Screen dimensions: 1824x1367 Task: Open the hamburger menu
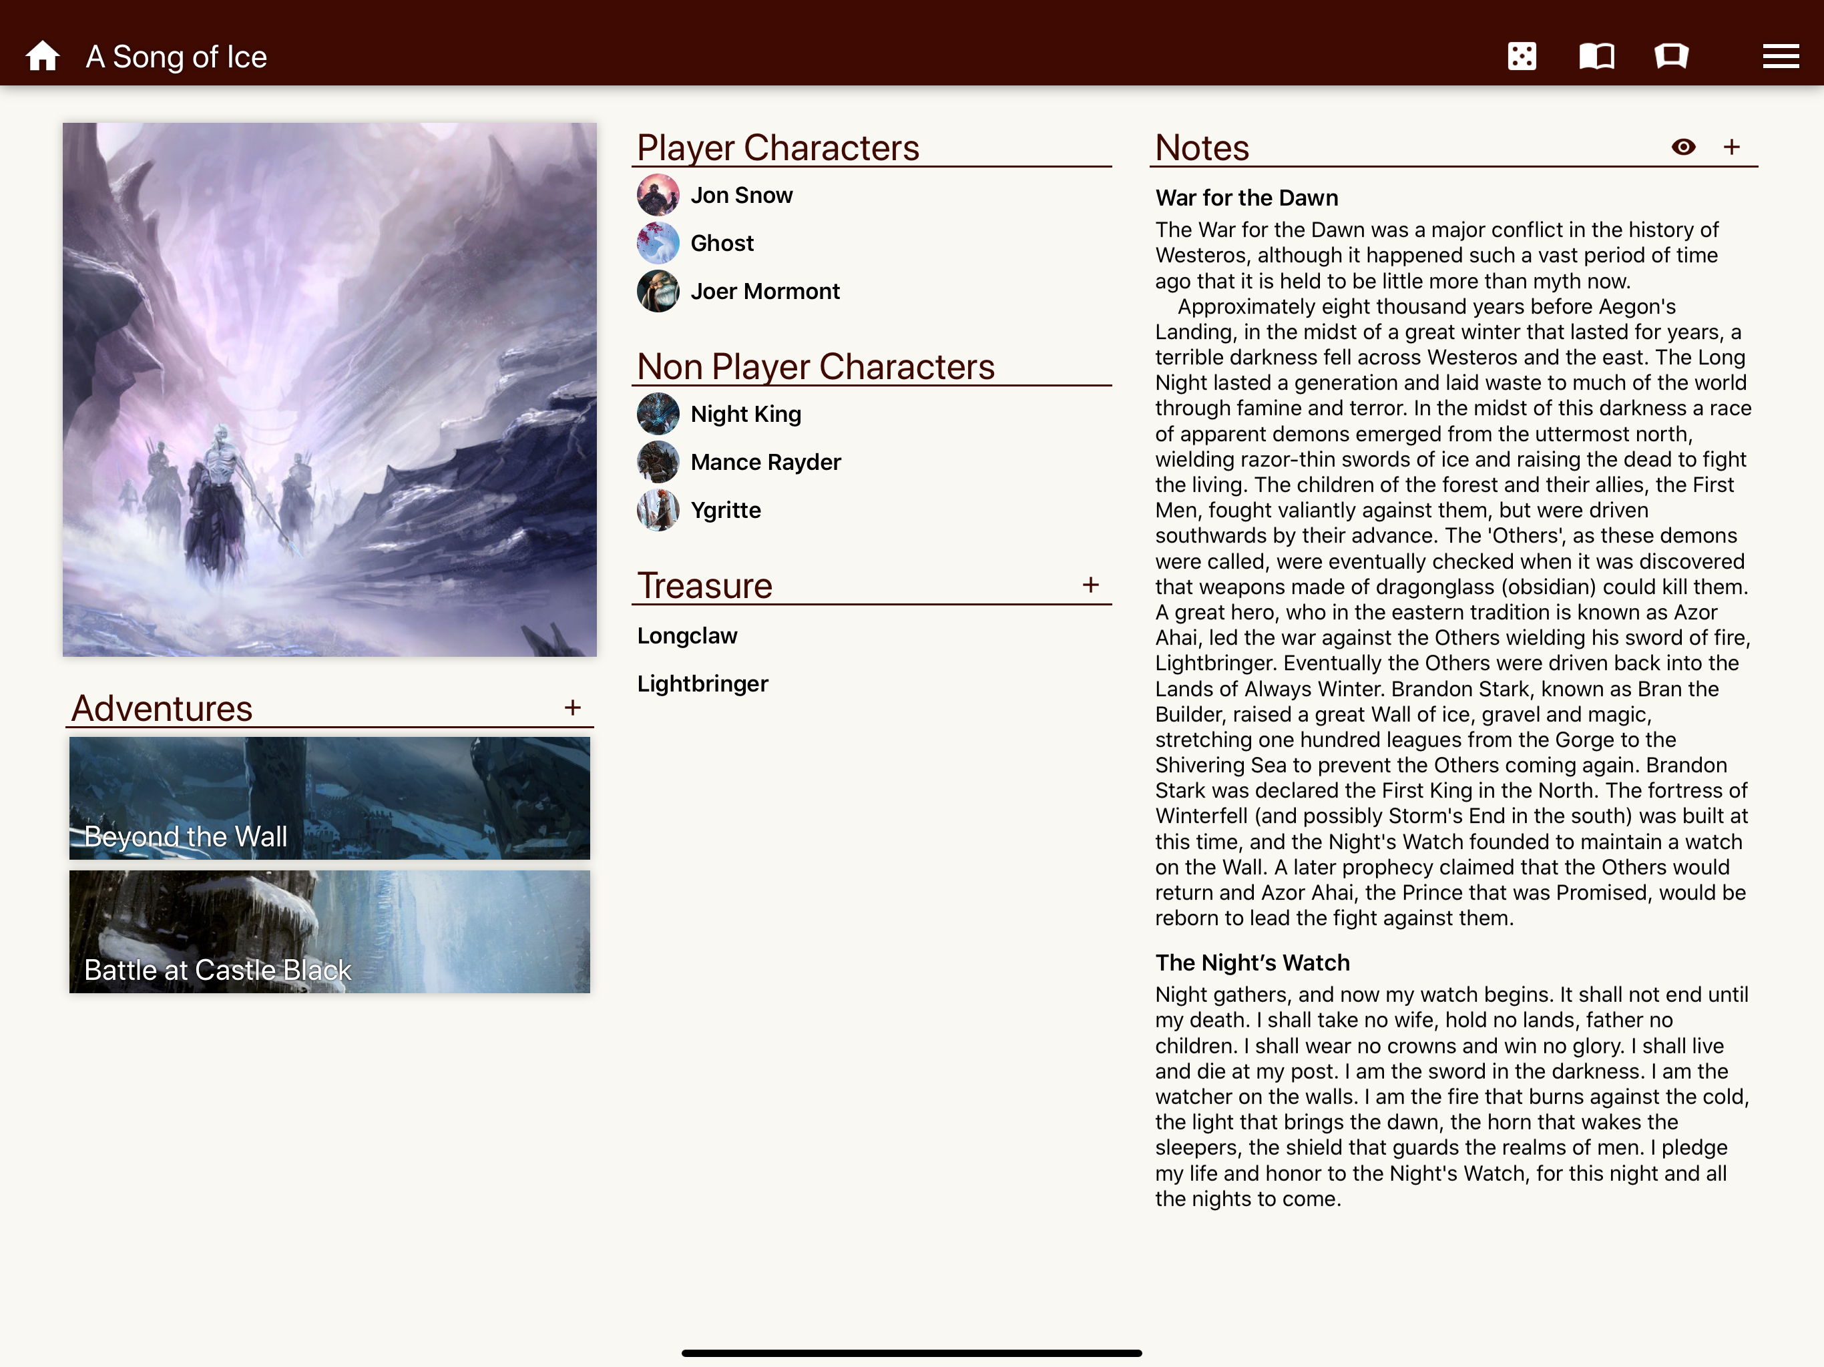click(1781, 56)
